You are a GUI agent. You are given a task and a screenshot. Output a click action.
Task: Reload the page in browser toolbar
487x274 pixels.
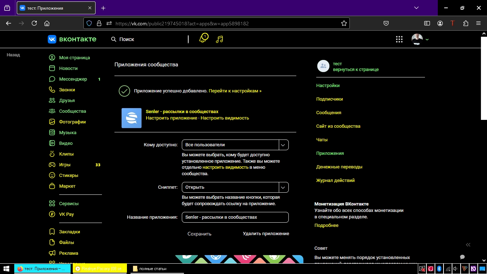coord(34,23)
